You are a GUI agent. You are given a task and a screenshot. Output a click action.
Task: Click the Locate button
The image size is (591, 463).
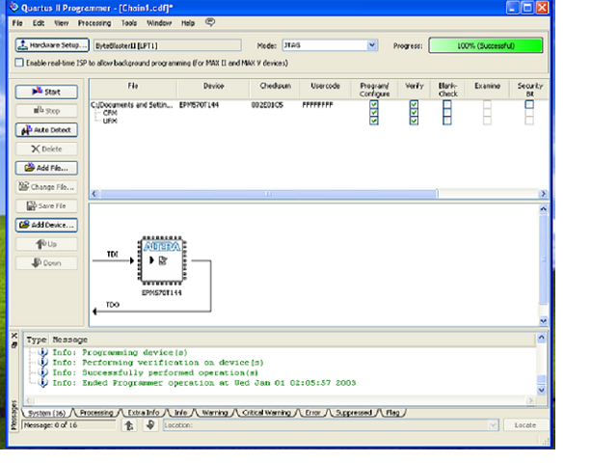click(x=525, y=425)
